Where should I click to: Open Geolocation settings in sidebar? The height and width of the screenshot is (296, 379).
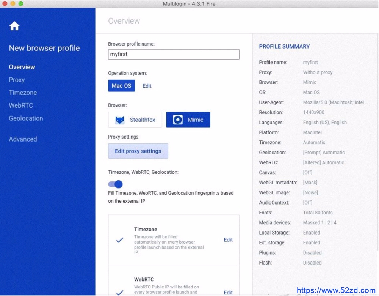[26, 118]
